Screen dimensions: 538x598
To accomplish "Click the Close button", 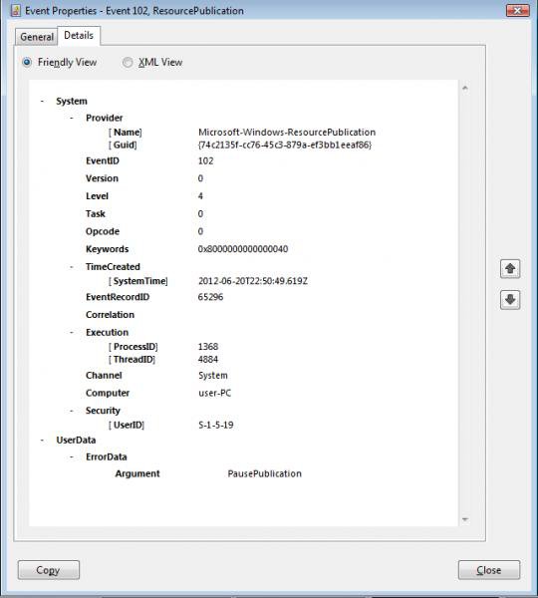I will pos(489,570).
